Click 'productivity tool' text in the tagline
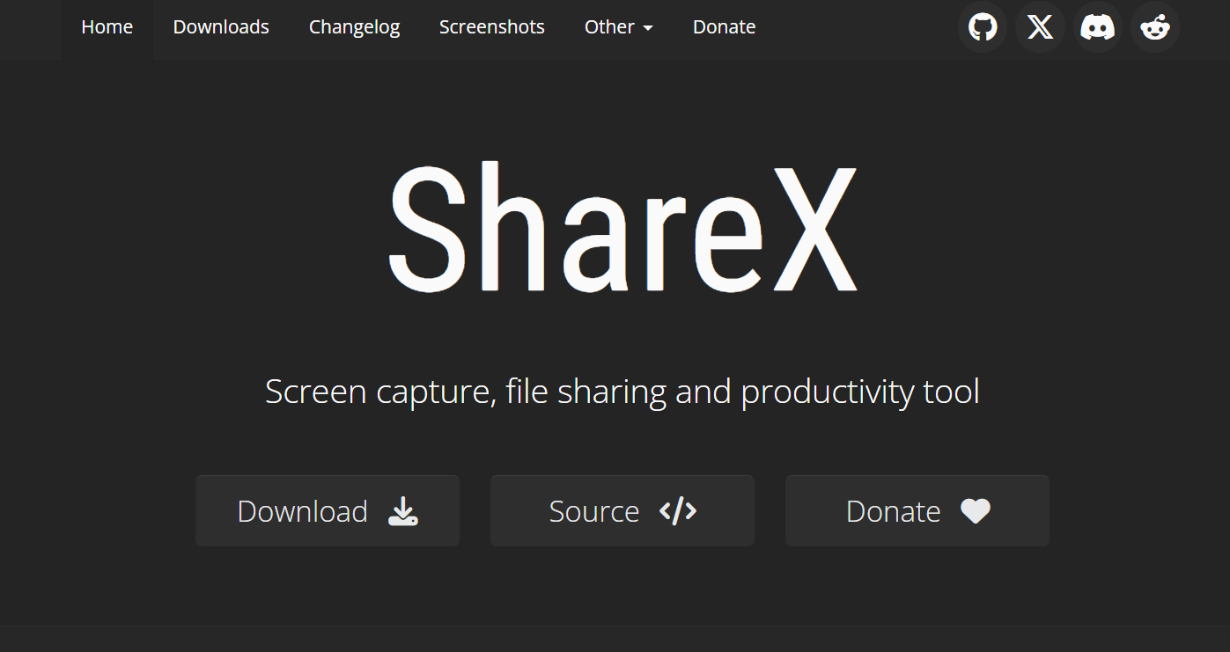 point(859,392)
